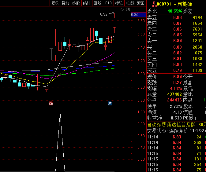
Task: Select the 买一 bid price 6.83
Action: (x=177, y=47)
